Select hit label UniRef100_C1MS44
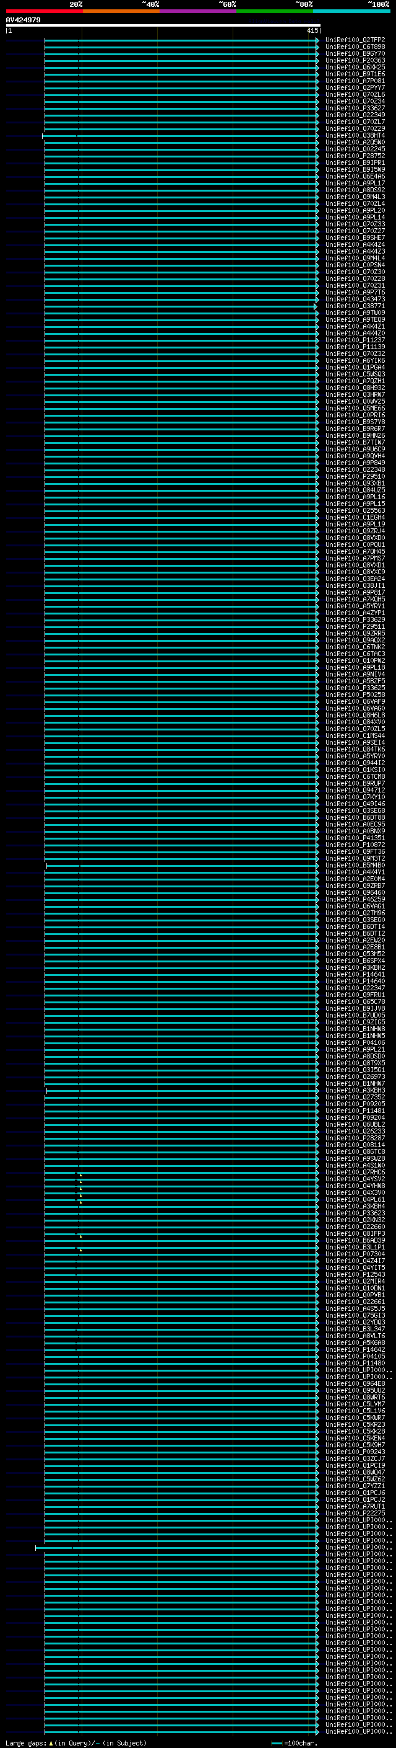The height and width of the screenshot is (1748, 396). click(x=355, y=735)
